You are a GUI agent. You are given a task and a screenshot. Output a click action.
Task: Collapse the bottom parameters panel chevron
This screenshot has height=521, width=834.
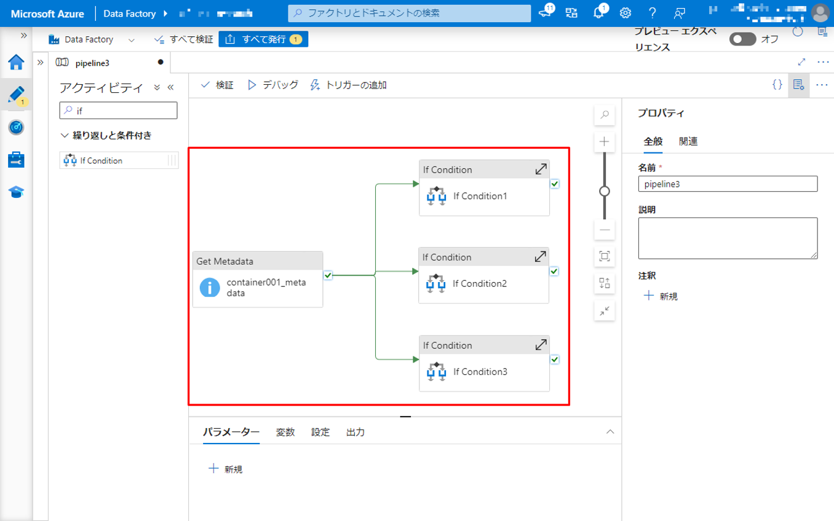[610, 432]
